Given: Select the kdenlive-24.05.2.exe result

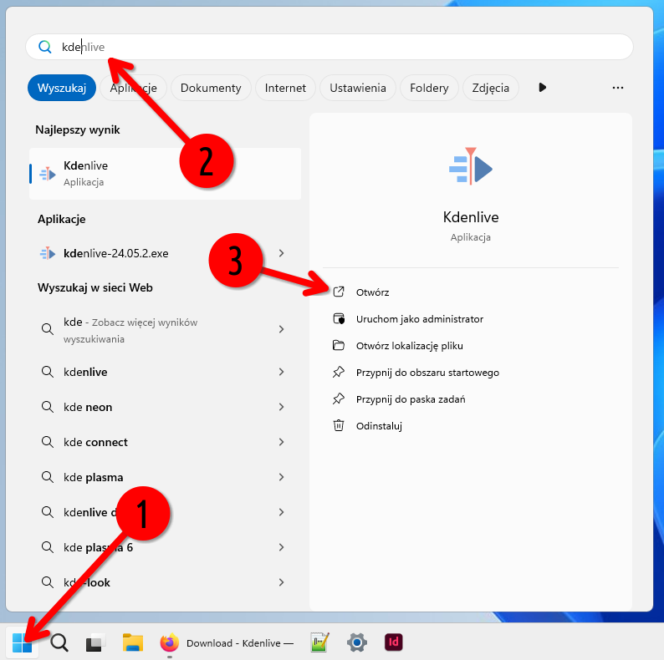Looking at the screenshot, I should (165, 253).
